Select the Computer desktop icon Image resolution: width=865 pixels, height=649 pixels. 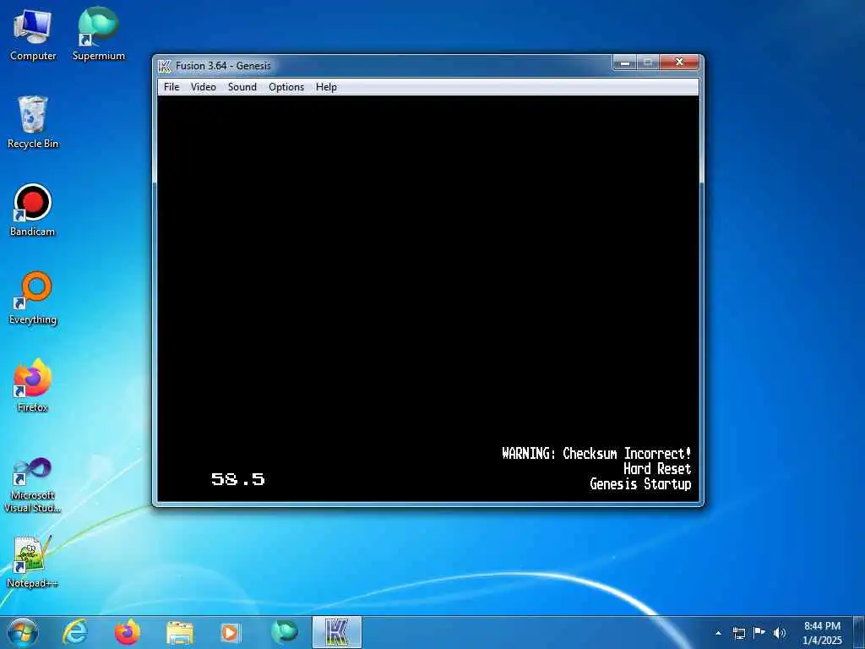33,34
